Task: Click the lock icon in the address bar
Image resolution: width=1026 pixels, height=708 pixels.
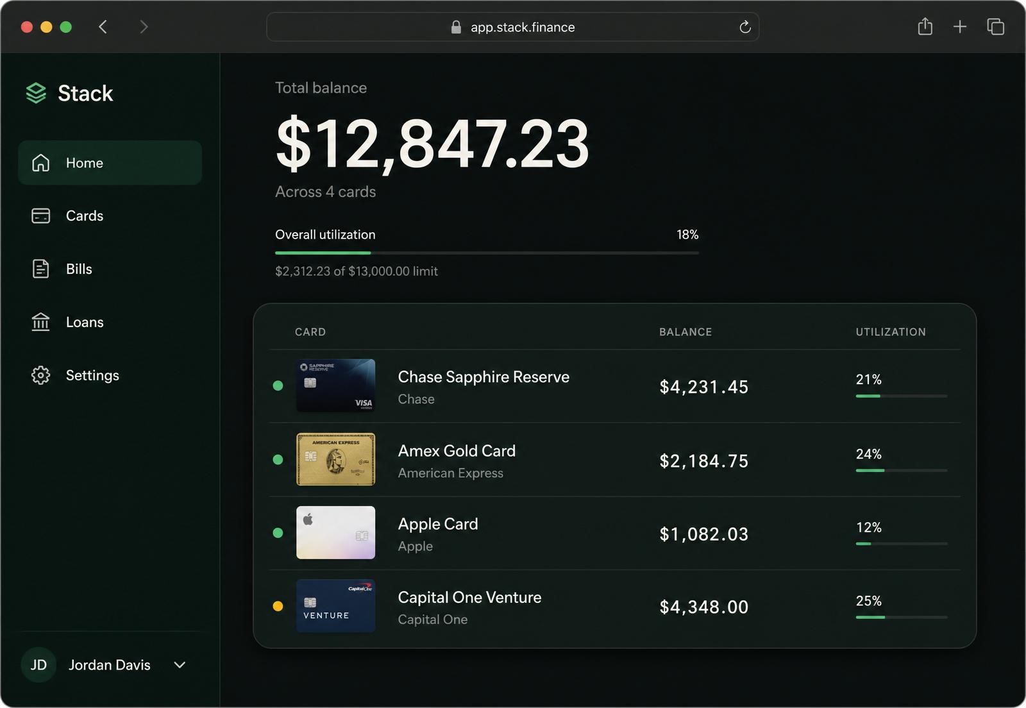Action: (456, 27)
